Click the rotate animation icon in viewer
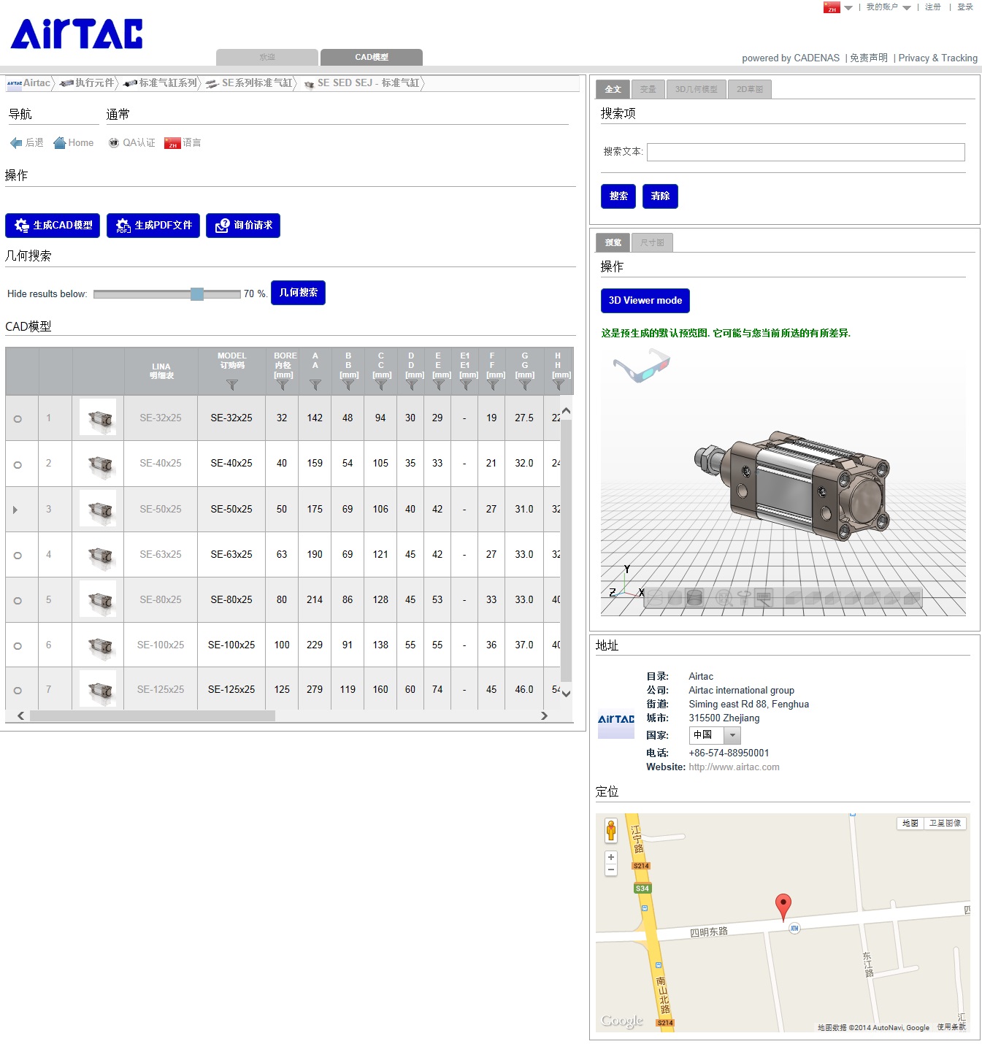The height and width of the screenshot is (1044, 982). click(744, 599)
